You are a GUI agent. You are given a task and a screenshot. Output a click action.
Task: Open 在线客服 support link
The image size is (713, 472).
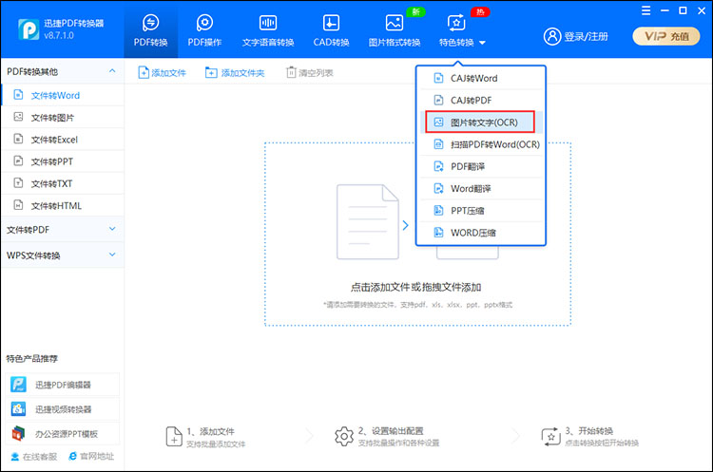[34, 457]
